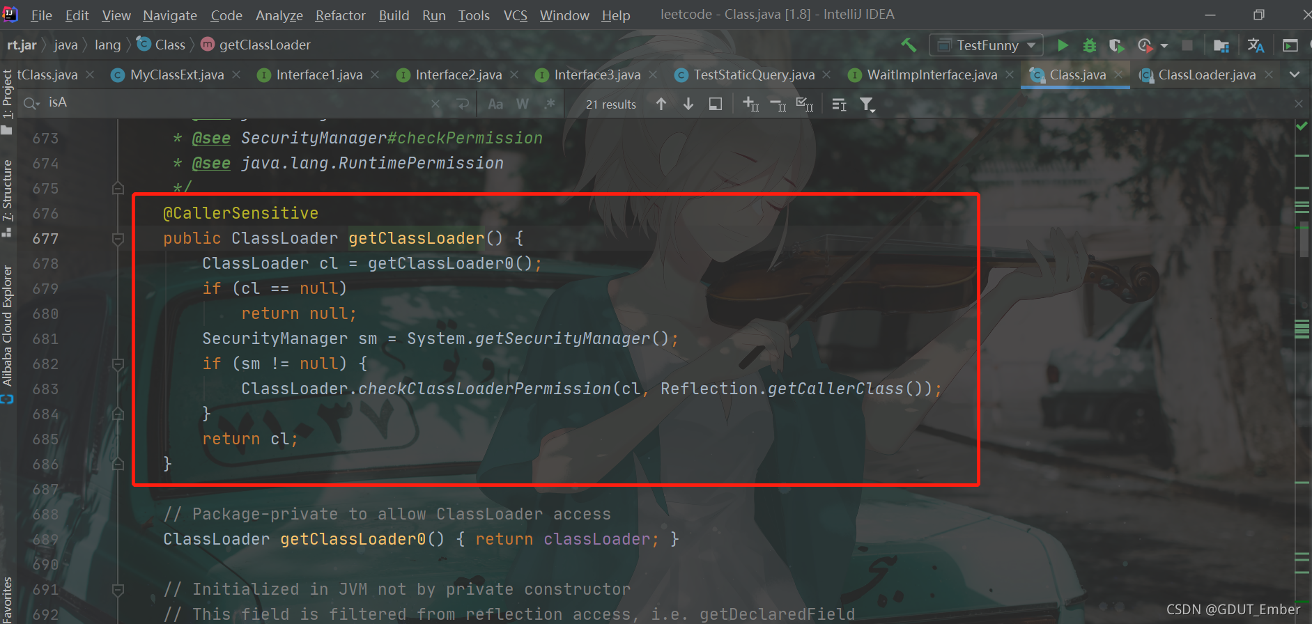Run with profiler clock icon
This screenshot has width=1312, height=624.
click(x=1145, y=45)
